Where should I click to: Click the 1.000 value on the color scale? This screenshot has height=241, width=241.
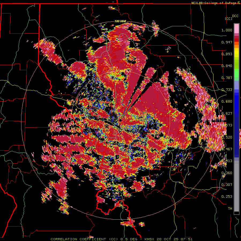click(x=227, y=30)
